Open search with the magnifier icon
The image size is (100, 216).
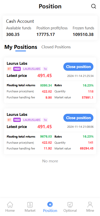[x=93, y=6]
